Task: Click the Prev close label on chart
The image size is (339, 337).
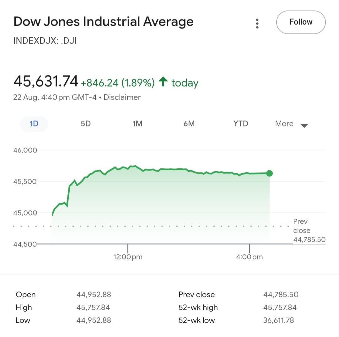Action: pos(302,226)
